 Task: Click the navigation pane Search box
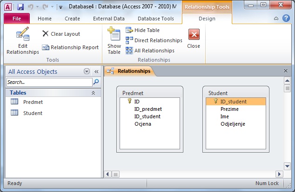coord(49,82)
